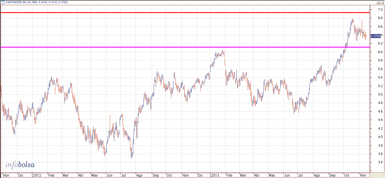Click the Oct label after 2013
The width and height of the screenshot is (385, 178).
346,175
